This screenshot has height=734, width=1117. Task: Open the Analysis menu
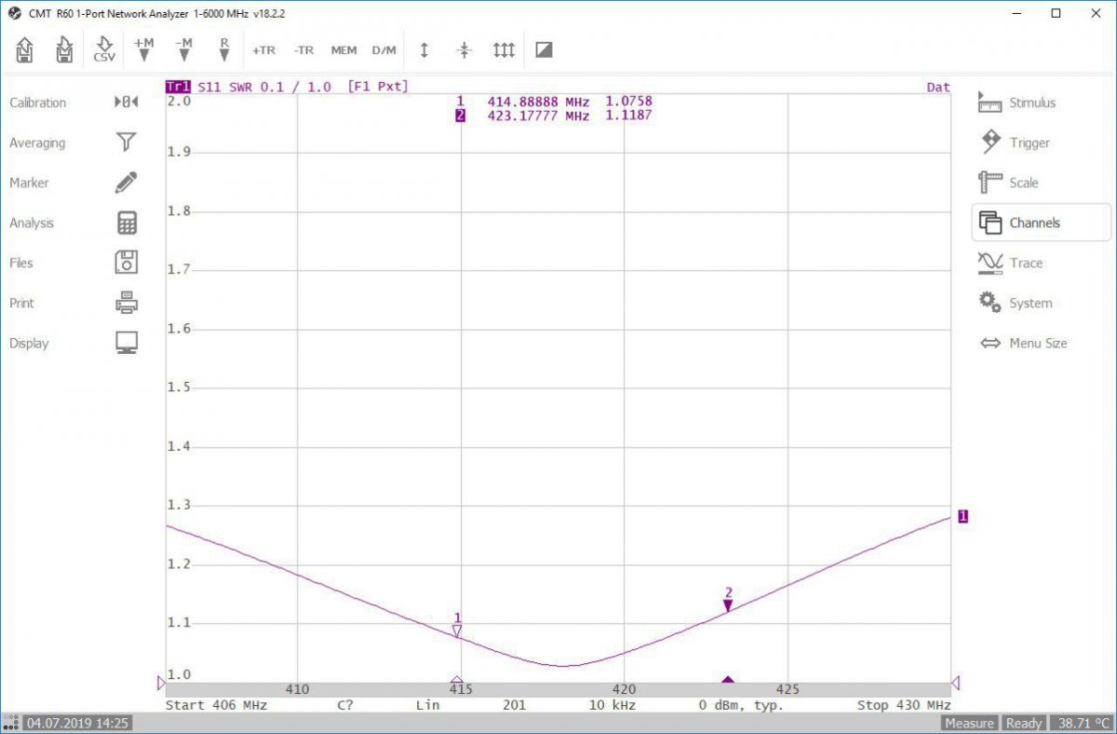(73, 223)
